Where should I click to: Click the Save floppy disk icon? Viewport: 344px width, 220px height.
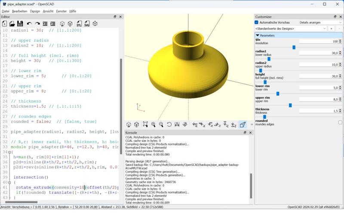tap(20, 24)
